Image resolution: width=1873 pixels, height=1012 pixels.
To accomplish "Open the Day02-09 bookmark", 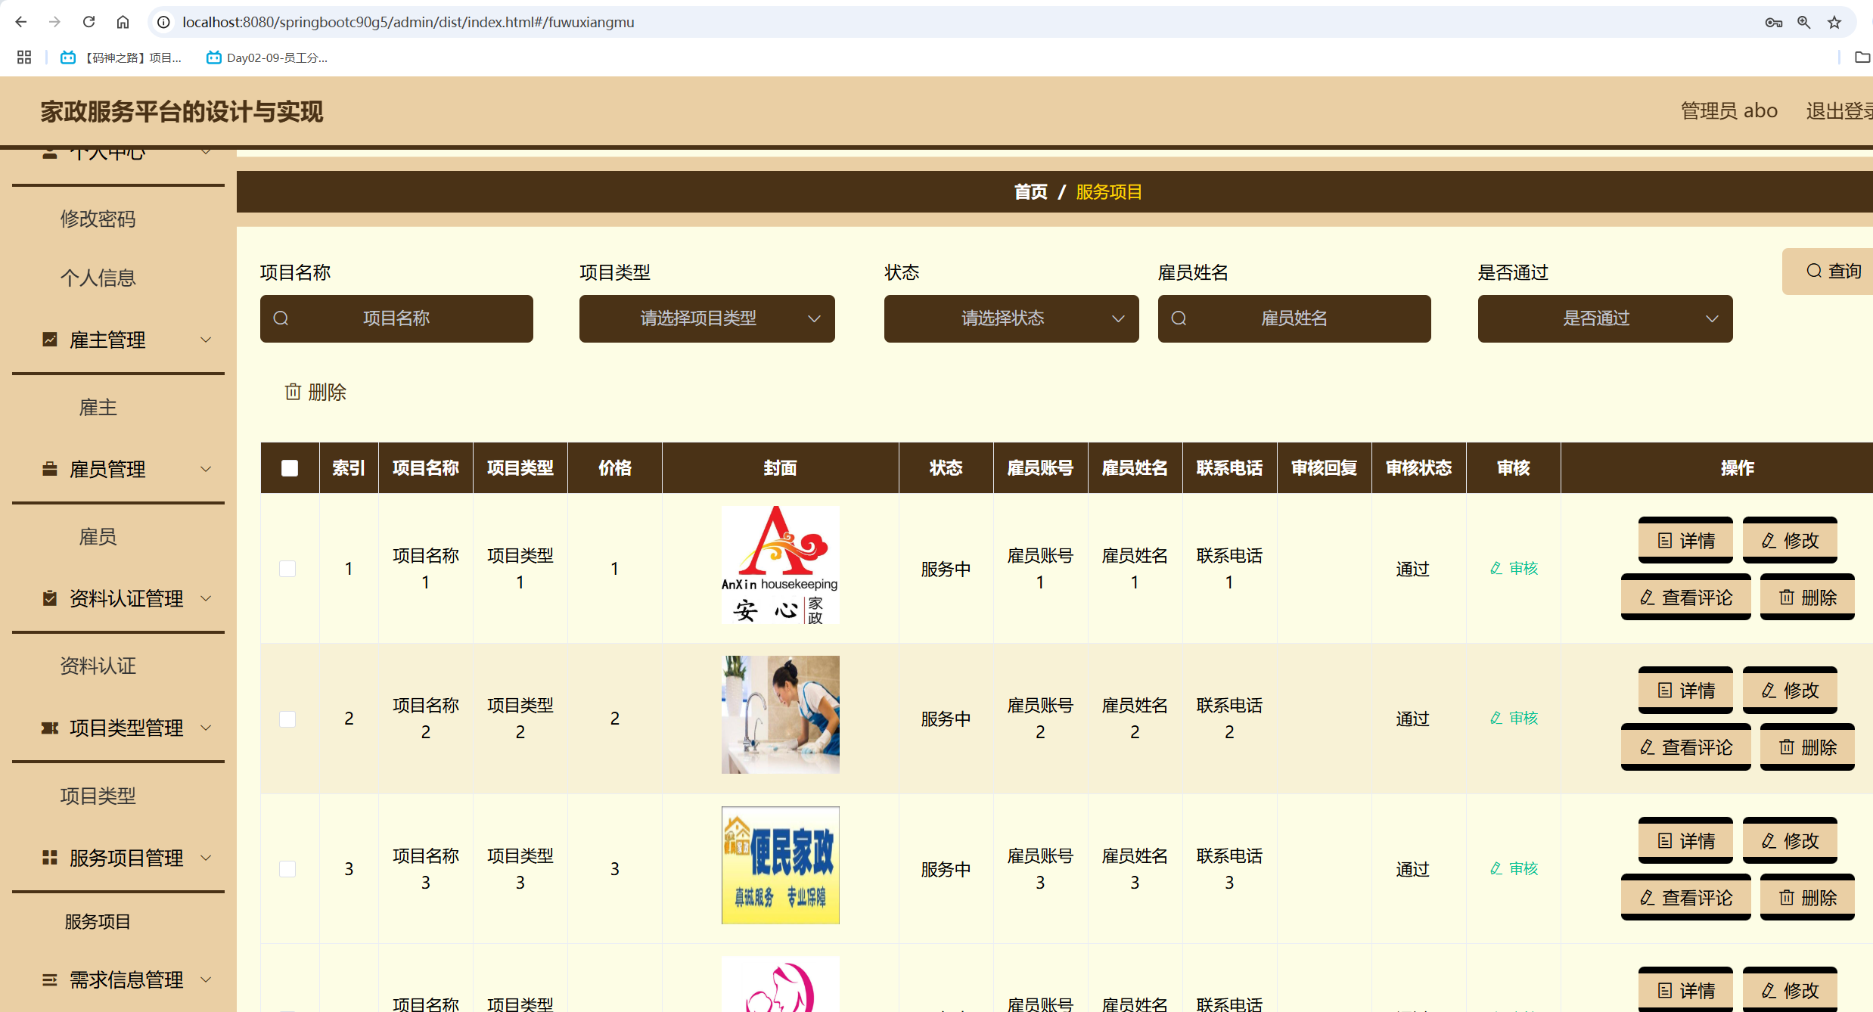I will (x=267, y=57).
